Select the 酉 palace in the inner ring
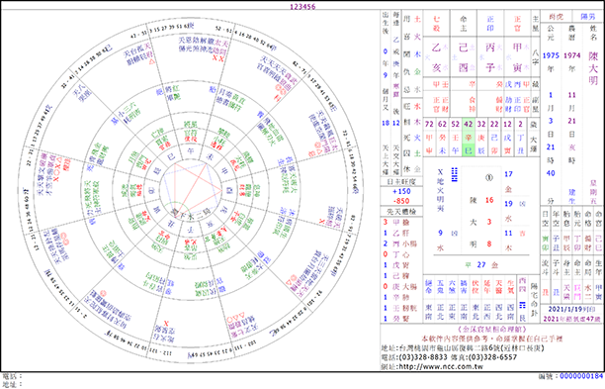This screenshot has width=605, height=389. pos(228,190)
